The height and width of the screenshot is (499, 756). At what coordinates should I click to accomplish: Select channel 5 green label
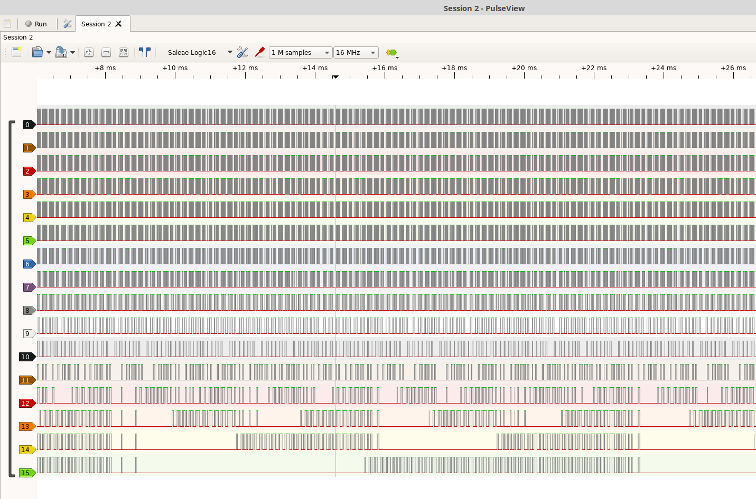pos(30,241)
